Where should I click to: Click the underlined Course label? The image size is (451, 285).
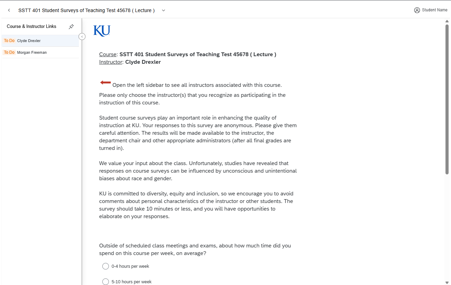click(107, 54)
